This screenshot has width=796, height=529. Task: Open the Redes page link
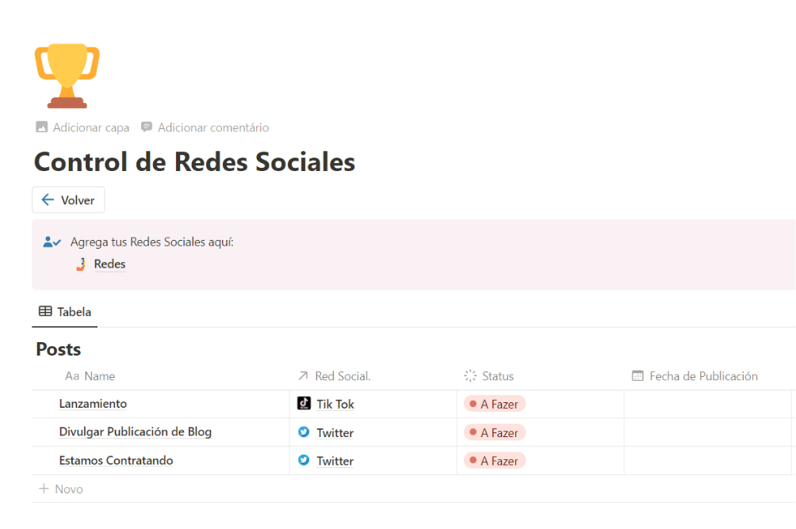109,264
